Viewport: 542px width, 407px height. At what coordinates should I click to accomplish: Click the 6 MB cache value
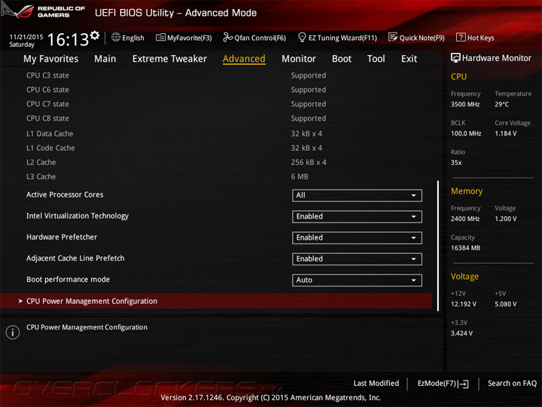300,176
